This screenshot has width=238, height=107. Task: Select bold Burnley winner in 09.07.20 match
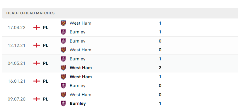78,103
